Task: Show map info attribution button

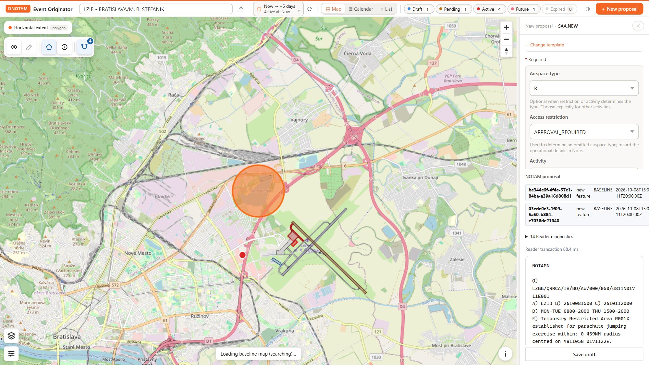Action: 505,354
